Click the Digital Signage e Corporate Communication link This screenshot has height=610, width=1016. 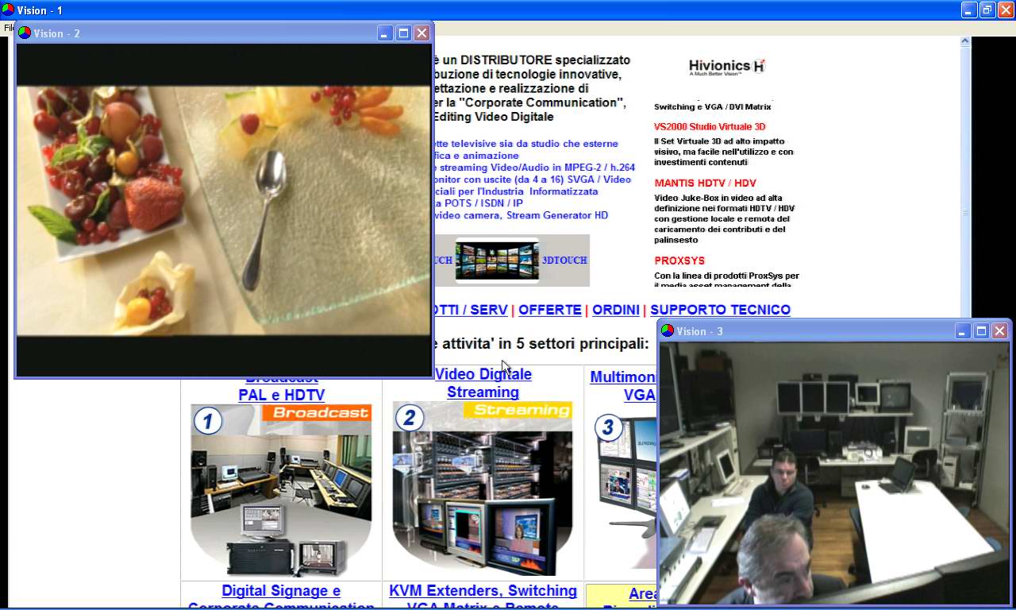pos(281,591)
